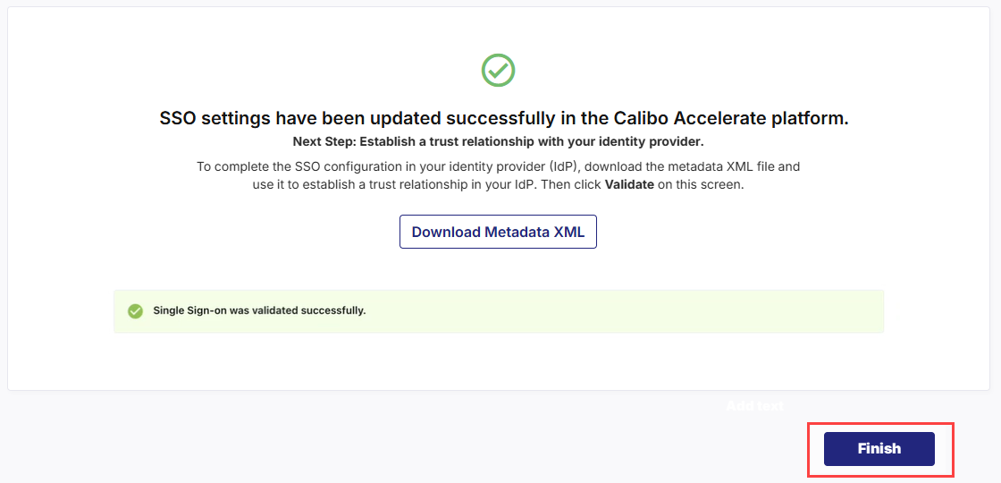The height and width of the screenshot is (483, 1001).
Task: Click 'Calibo Accelerate platform' in the heading
Action: point(729,119)
